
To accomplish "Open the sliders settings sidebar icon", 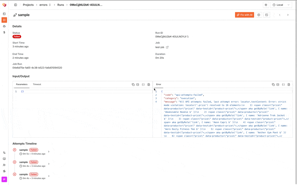I will pos(4,153).
